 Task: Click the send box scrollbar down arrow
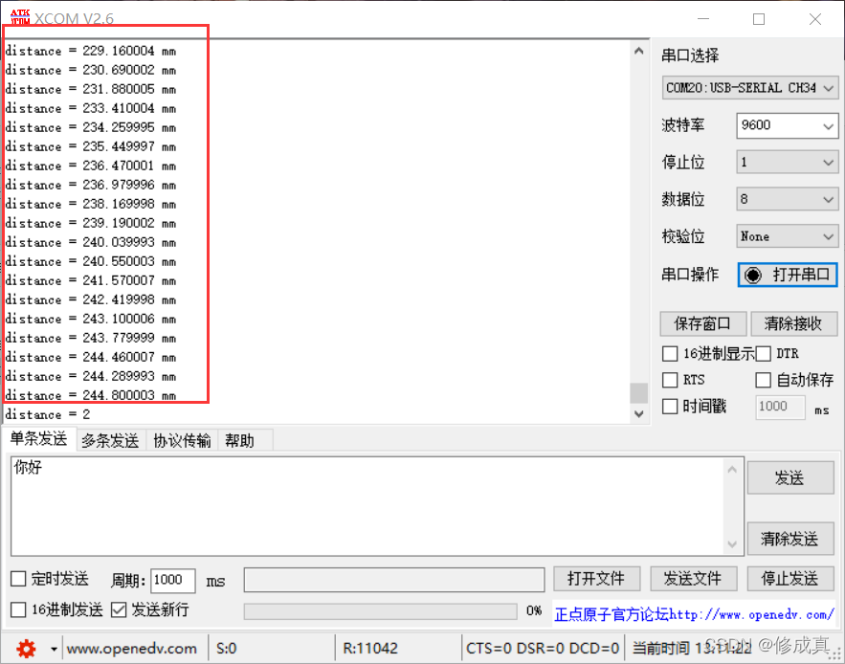point(732,544)
